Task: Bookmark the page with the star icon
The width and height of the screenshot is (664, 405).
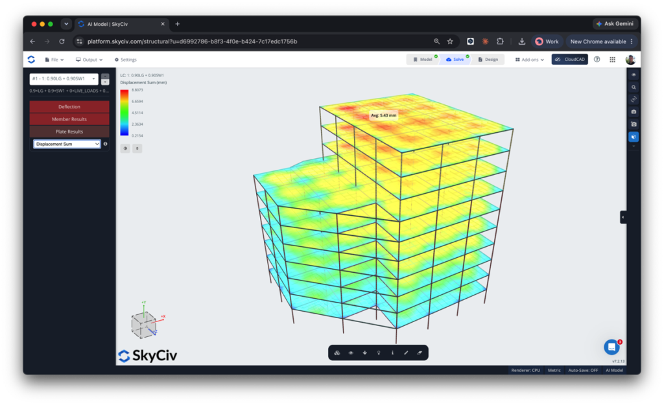Action: pyautogui.click(x=450, y=41)
